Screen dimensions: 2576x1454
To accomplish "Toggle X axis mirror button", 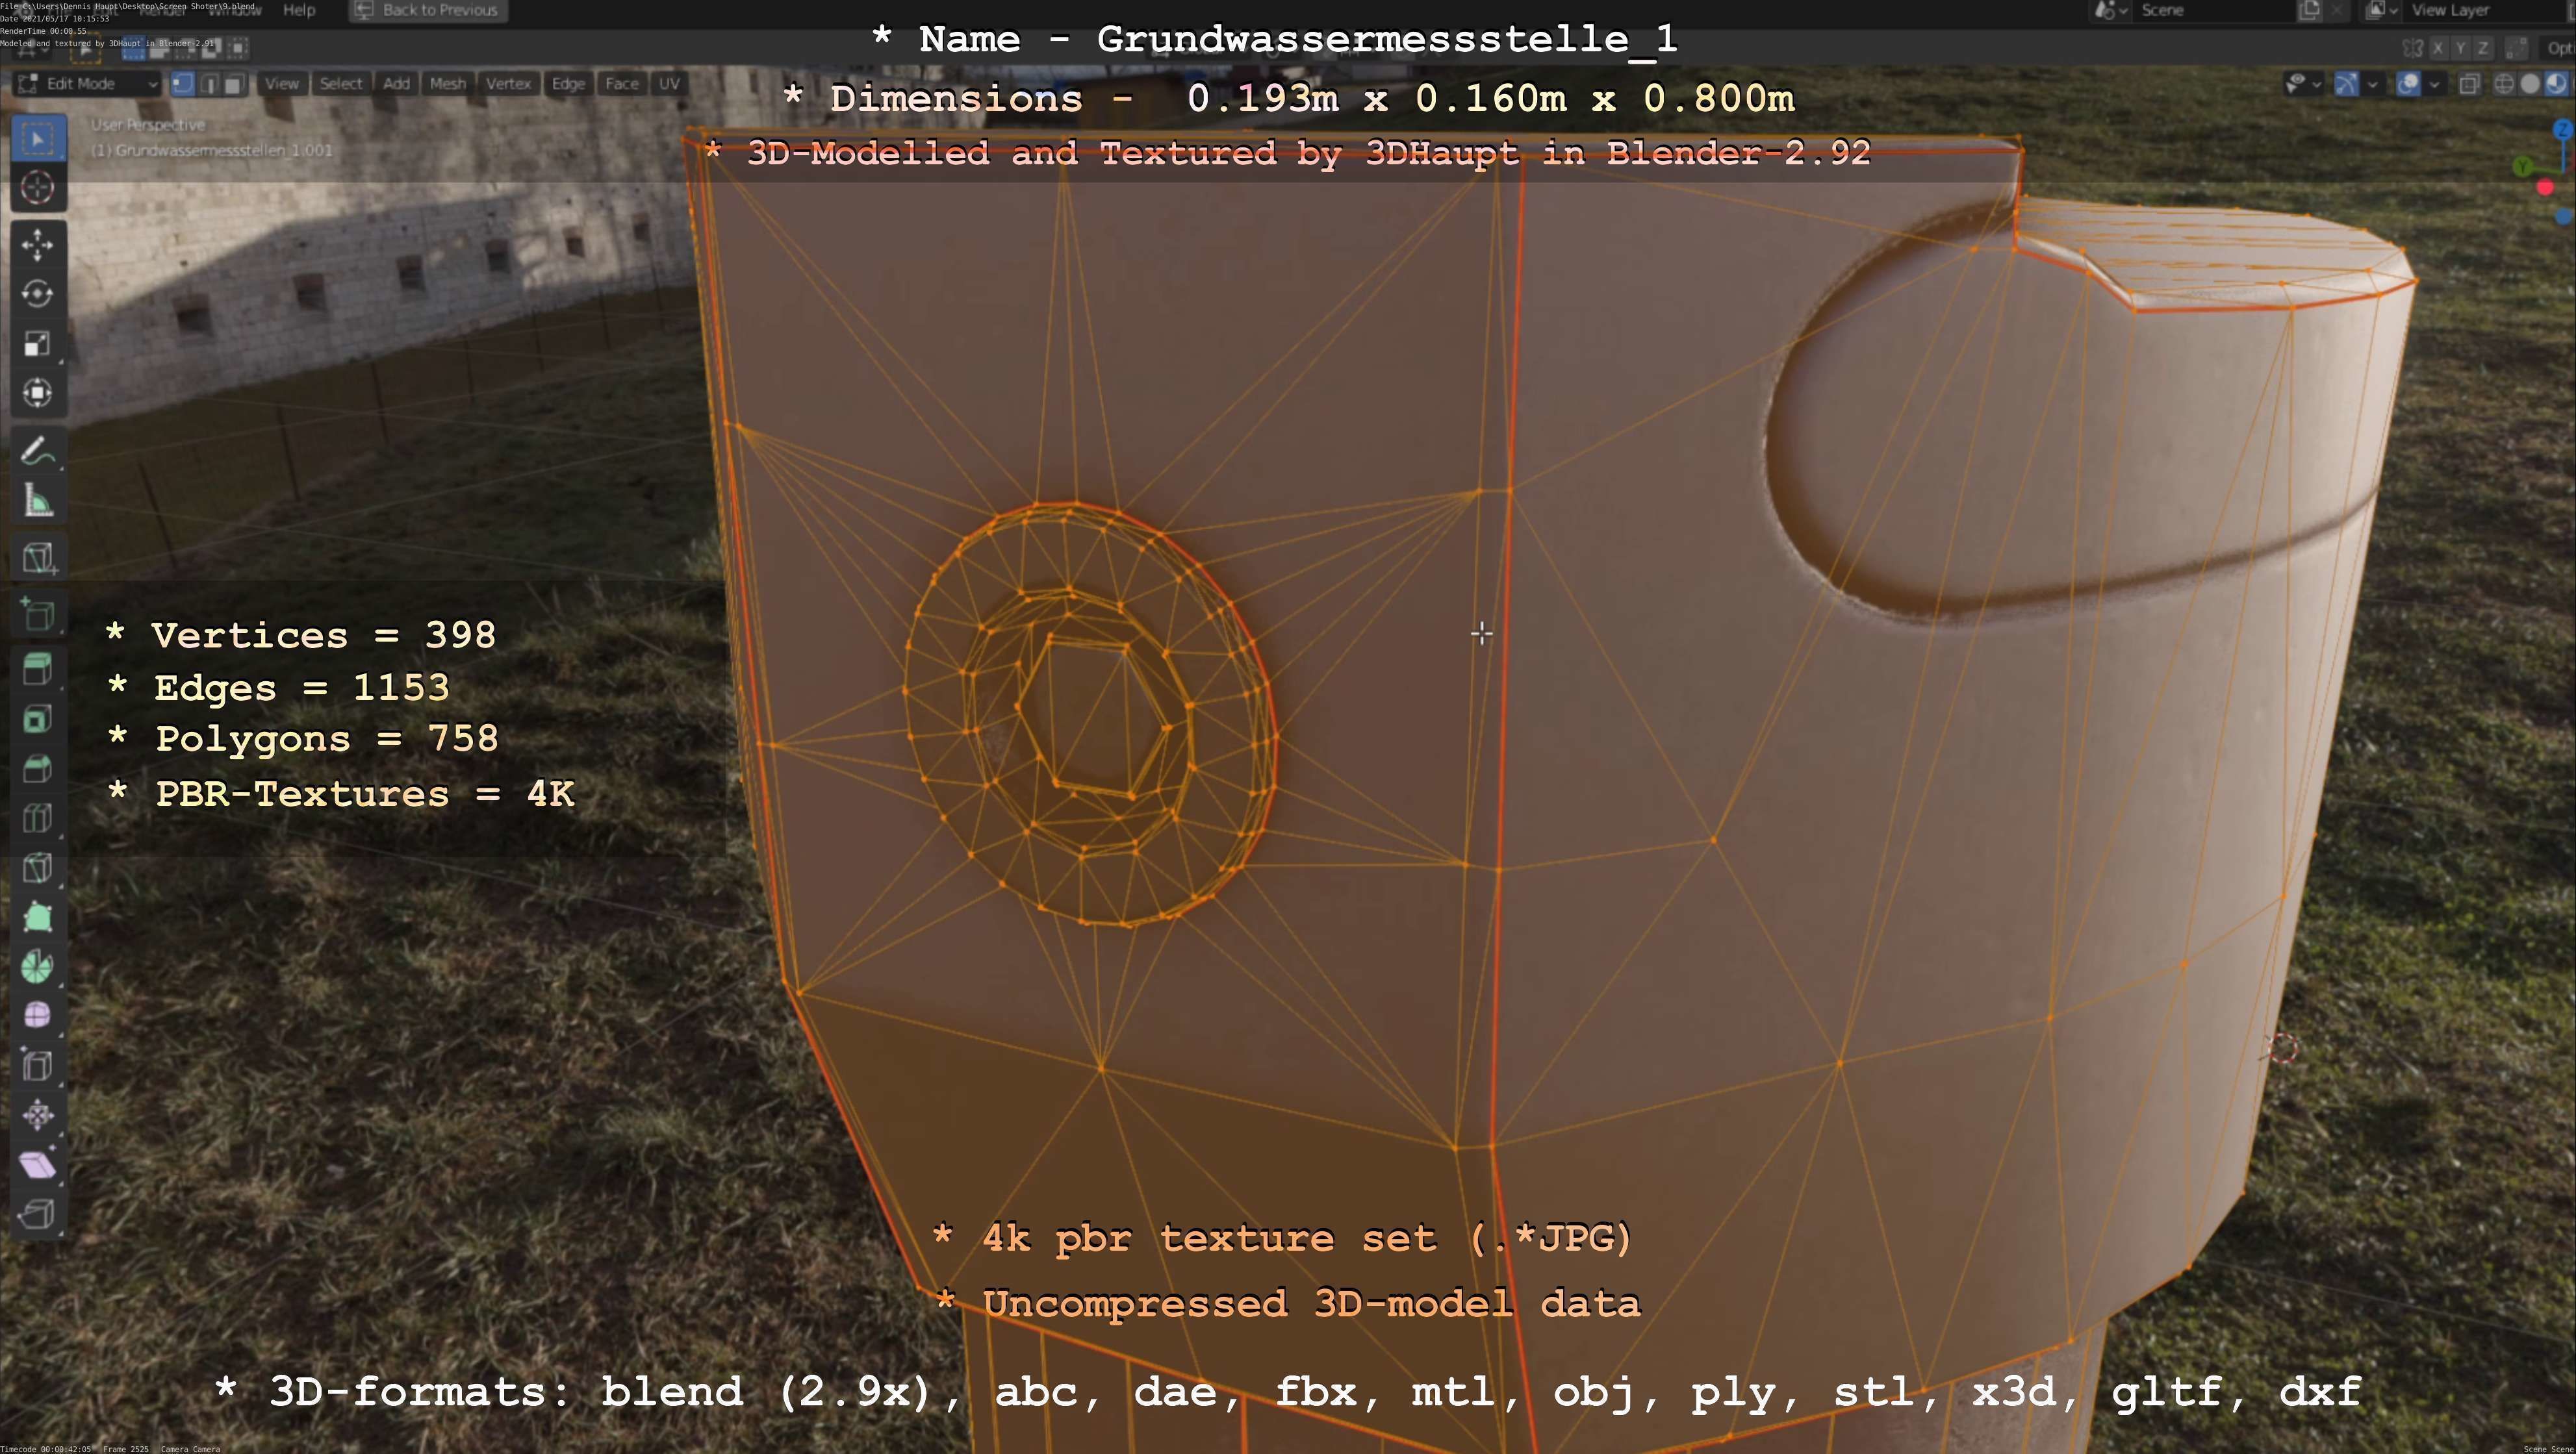I will 2439,48.
